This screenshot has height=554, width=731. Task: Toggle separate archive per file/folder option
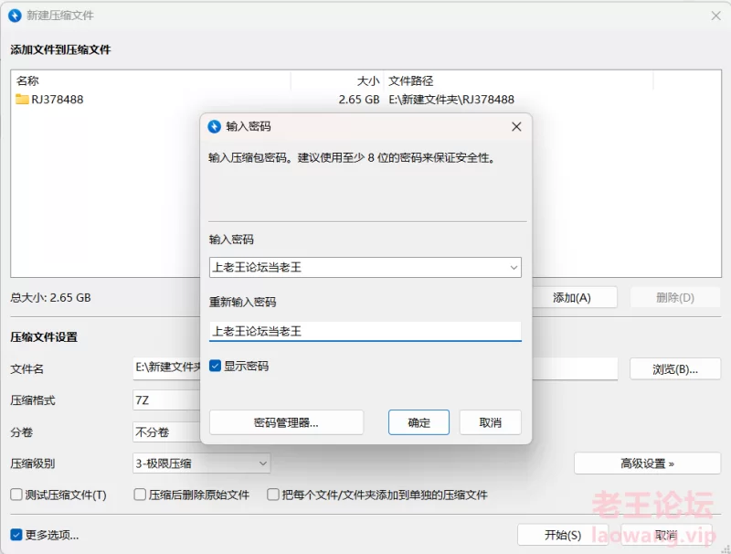(272, 495)
